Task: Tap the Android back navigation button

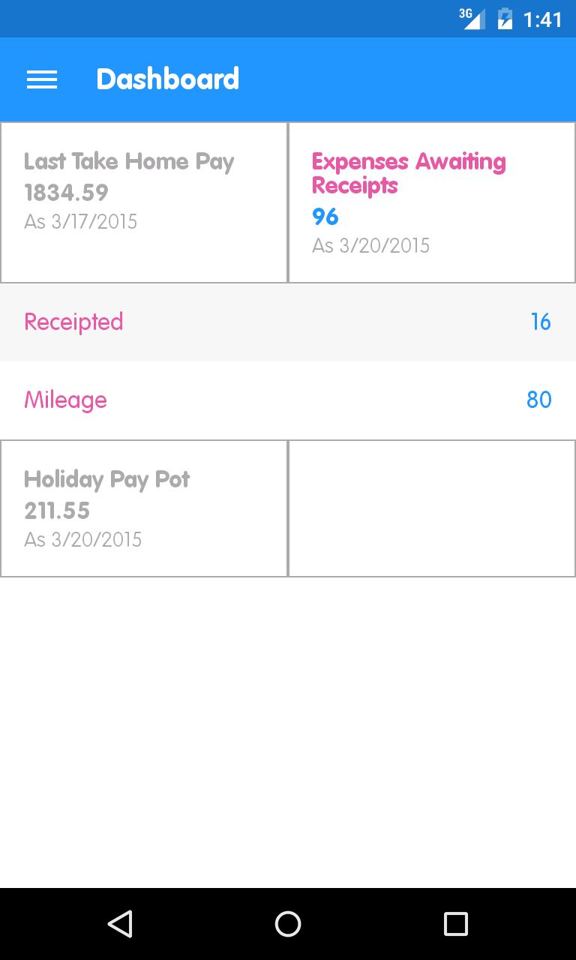Action: click(120, 923)
